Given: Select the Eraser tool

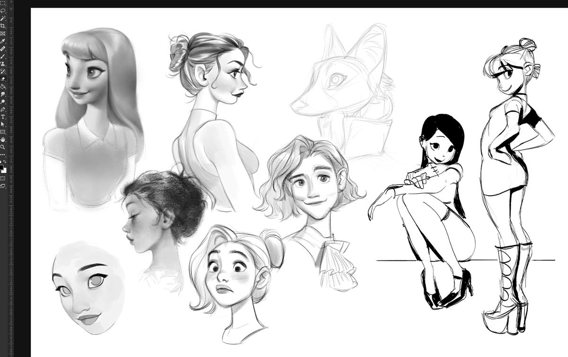Looking at the screenshot, I should tap(3, 79).
